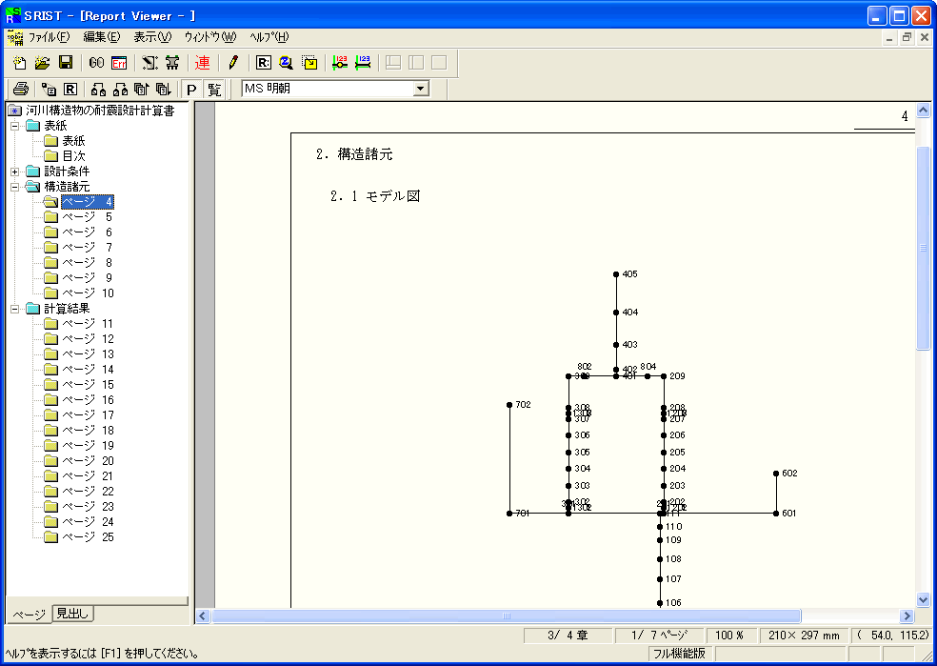Click the GO toolbar icon
Image resolution: width=937 pixels, height=666 pixels.
94,62
